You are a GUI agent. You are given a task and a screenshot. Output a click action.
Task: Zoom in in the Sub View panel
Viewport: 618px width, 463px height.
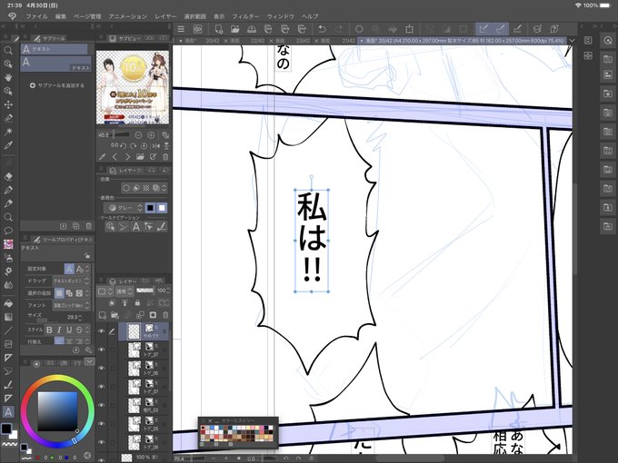[x=151, y=135]
